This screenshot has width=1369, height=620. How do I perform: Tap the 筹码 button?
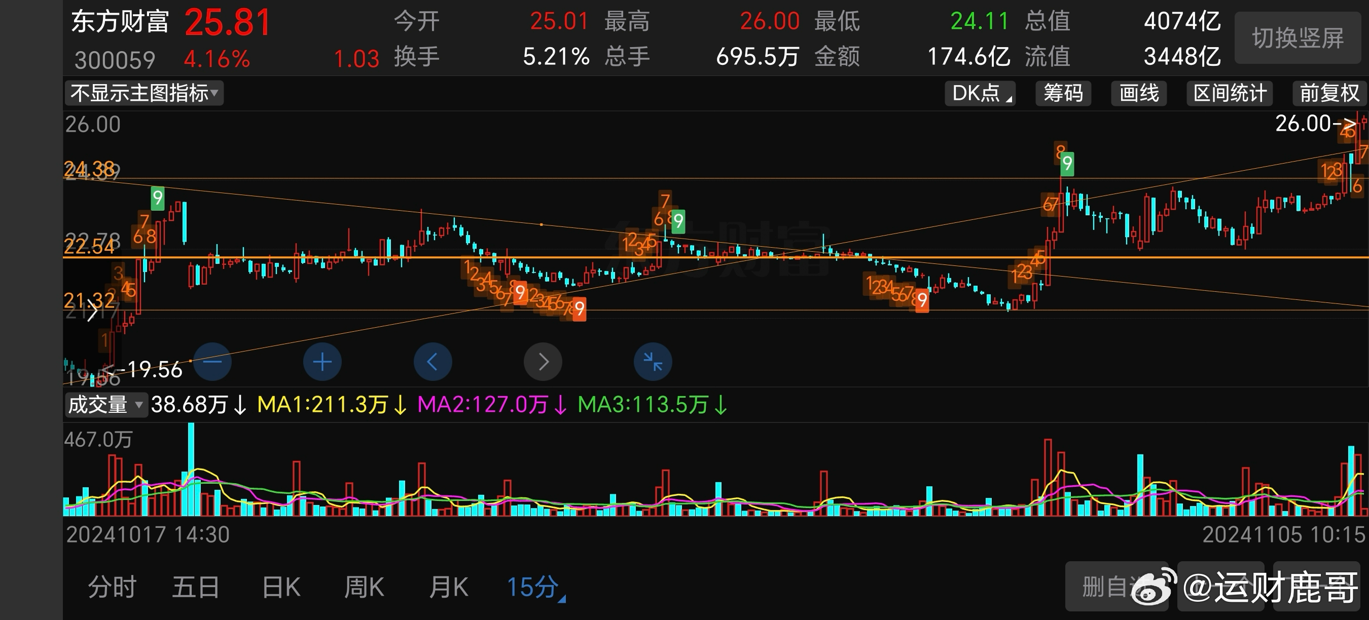pyautogui.click(x=1063, y=93)
